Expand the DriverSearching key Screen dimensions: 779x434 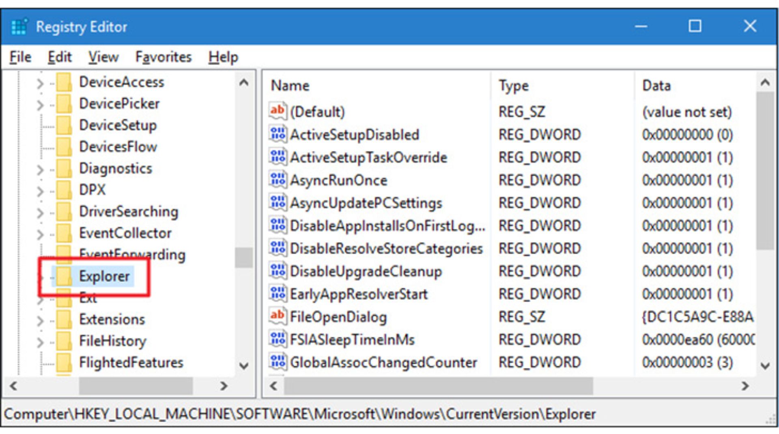pos(40,213)
